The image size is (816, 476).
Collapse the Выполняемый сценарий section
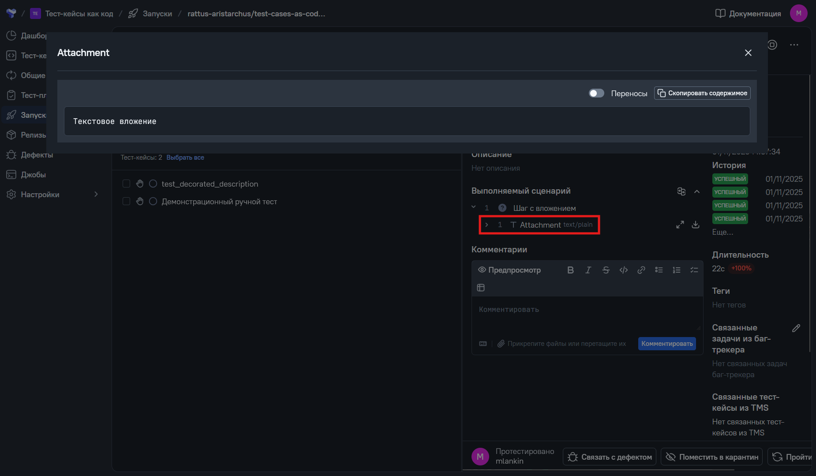click(697, 191)
